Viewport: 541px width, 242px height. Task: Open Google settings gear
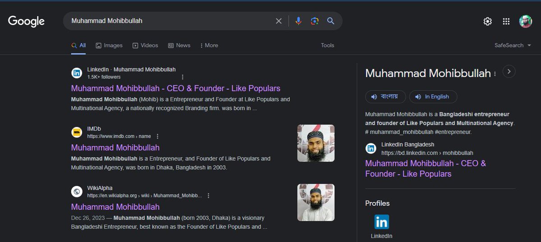click(487, 21)
